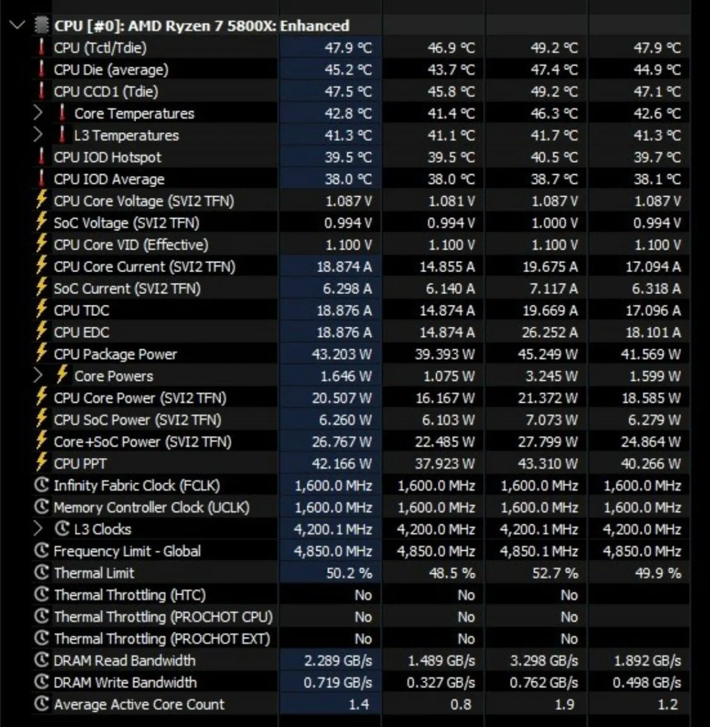The height and width of the screenshot is (727, 710).
Task: Collapse the CPU Ryzen 7 5800X sensor group
Action: (x=16, y=25)
